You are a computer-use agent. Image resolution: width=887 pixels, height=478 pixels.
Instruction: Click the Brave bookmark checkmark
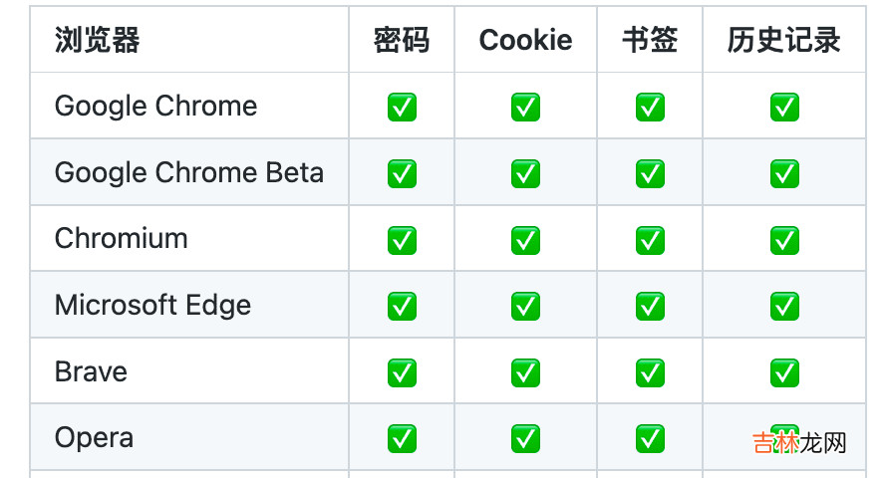[650, 372]
